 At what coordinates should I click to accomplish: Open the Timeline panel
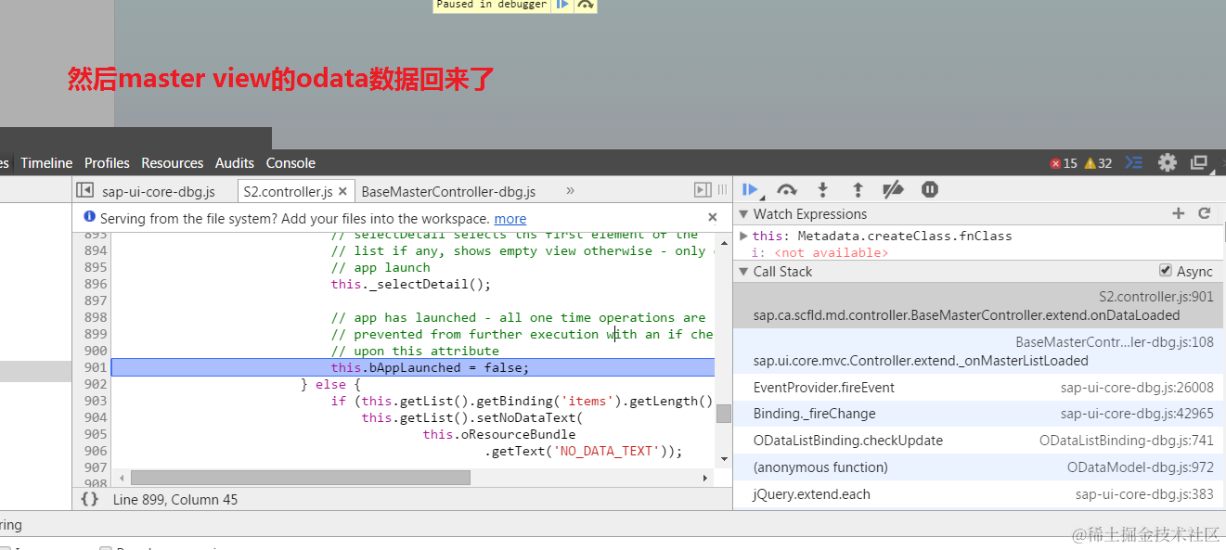(46, 163)
